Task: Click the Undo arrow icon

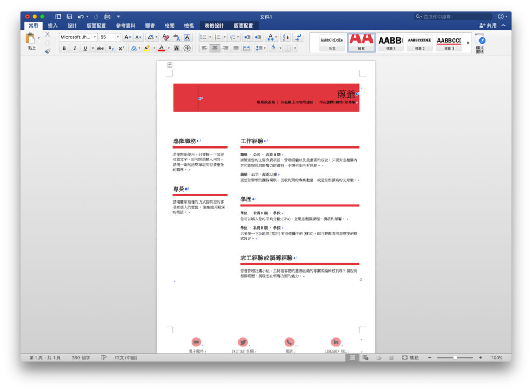Action: click(81, 16)
